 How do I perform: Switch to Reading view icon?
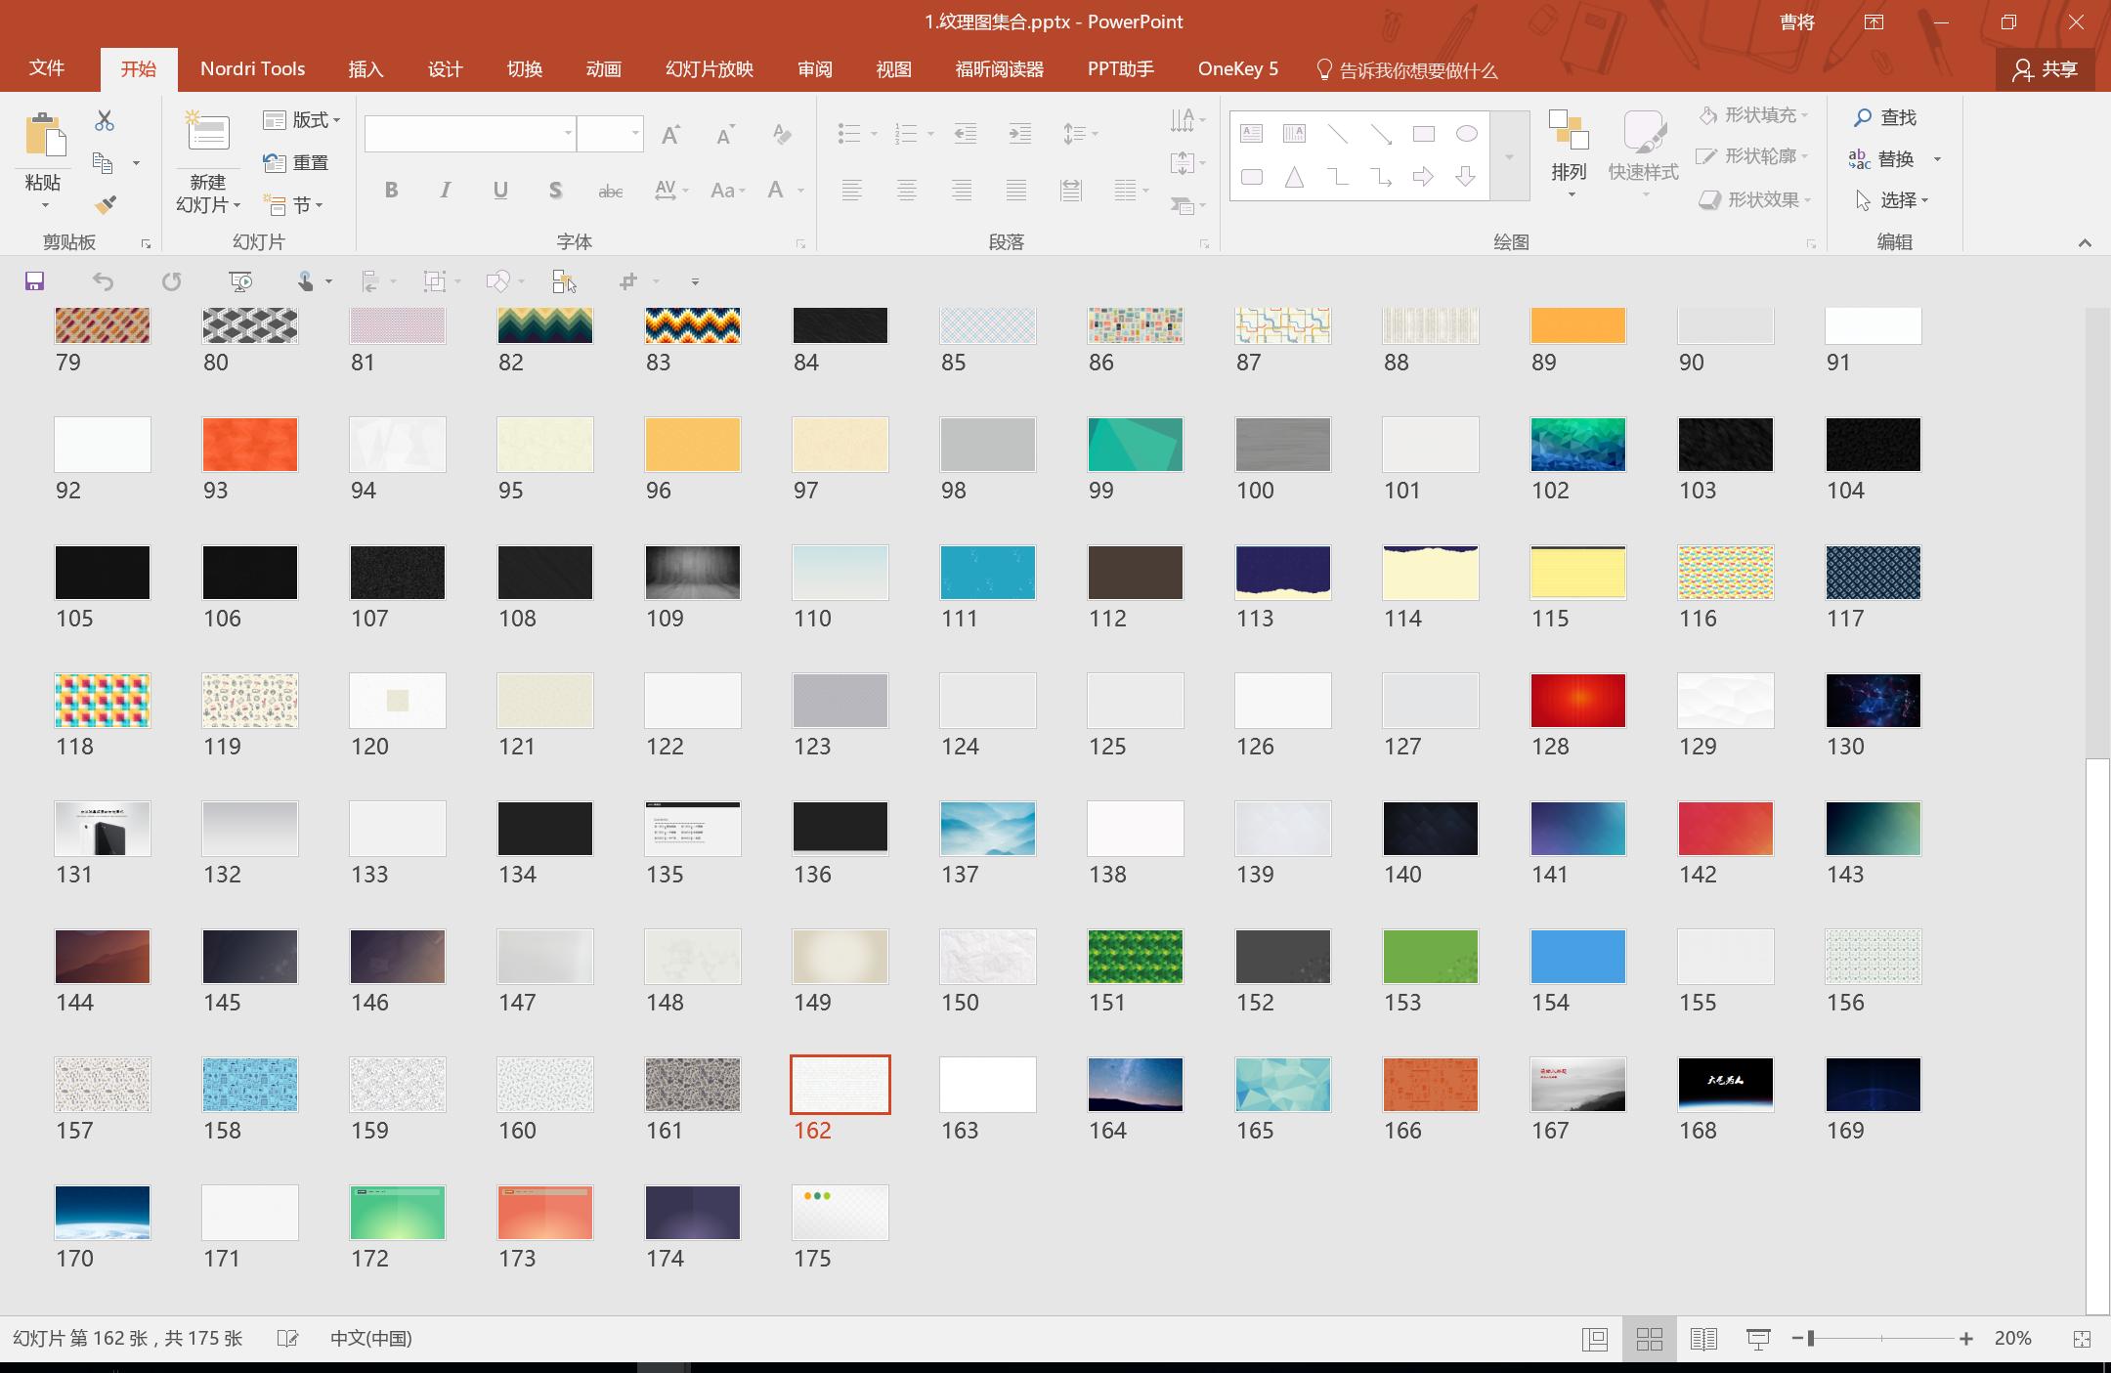1703,1339
